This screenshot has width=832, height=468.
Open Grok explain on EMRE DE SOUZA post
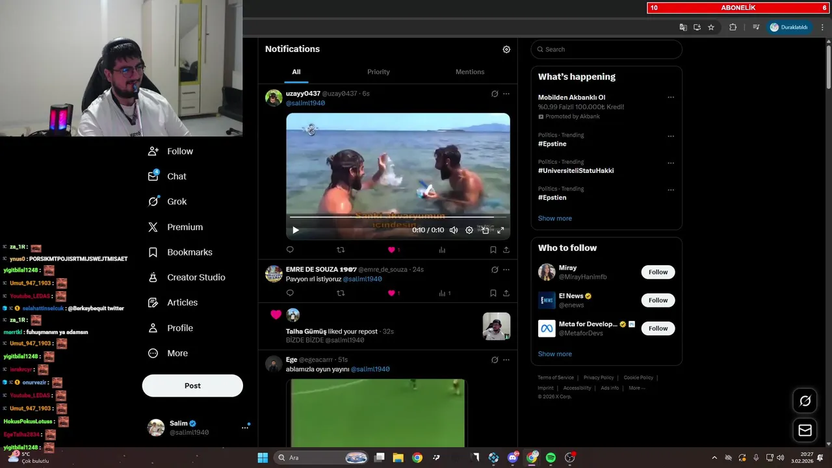(x=495, y=270)
